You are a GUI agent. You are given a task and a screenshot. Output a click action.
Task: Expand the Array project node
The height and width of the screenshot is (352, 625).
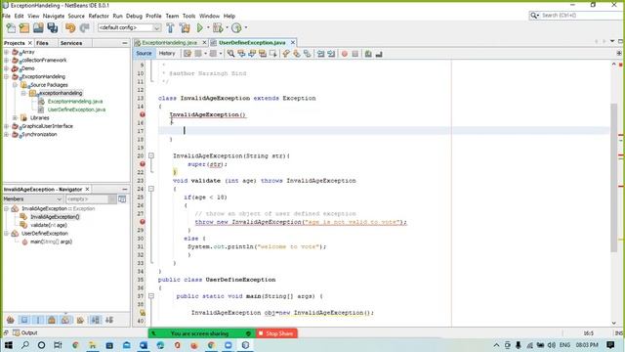tap(7, 52)
